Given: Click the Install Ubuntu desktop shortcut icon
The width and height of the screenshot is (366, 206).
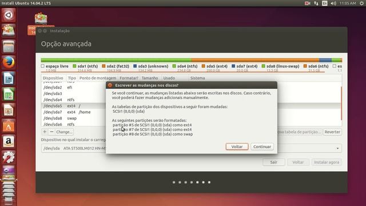Looking at the screenshot, I should click(41, 19).
